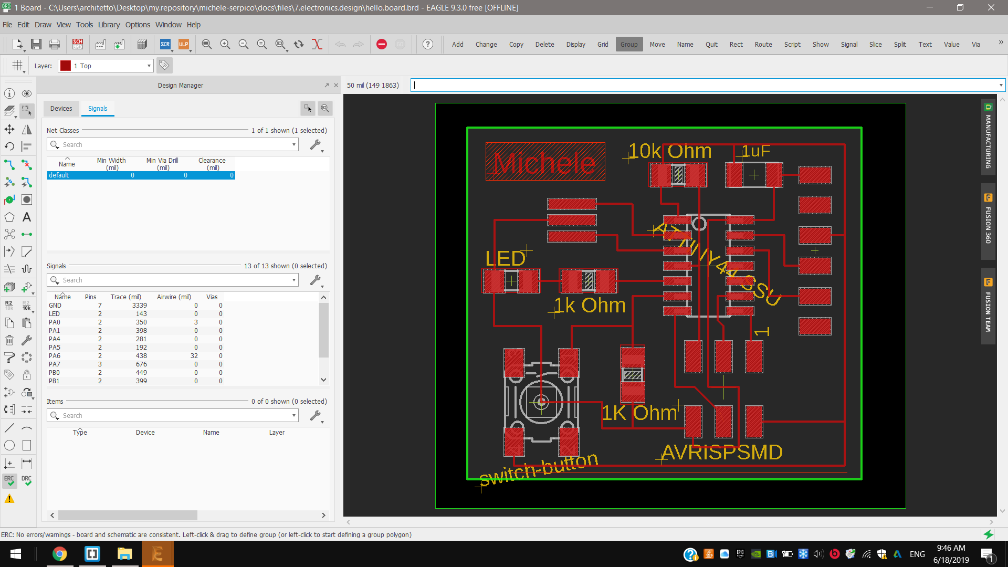Image resolution: width=1008 pixels, height=567 pixels.
Task: Click the red Top layer color swatch
Action: click(x=66, y=66)
